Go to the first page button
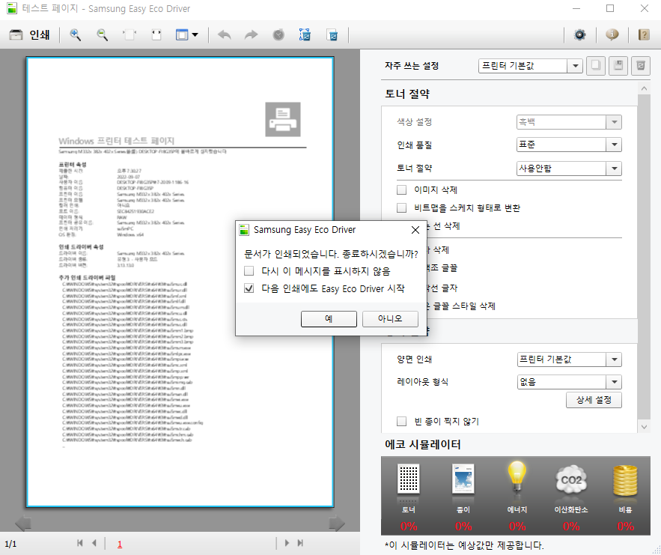661x555 pixels. tap(80, 543)
